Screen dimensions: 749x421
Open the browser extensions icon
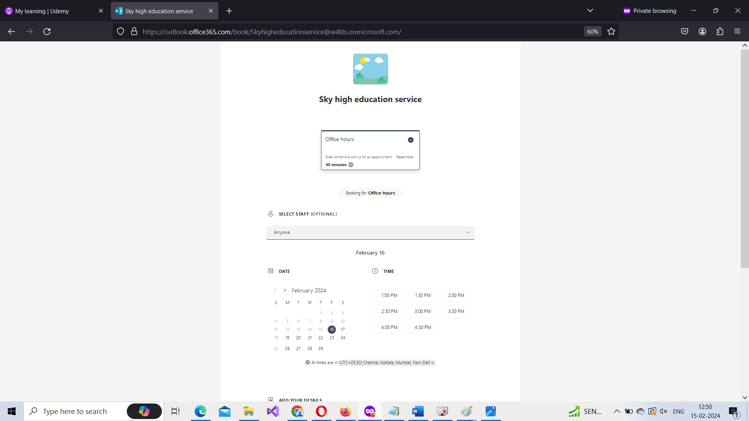(x=720, y=31)
